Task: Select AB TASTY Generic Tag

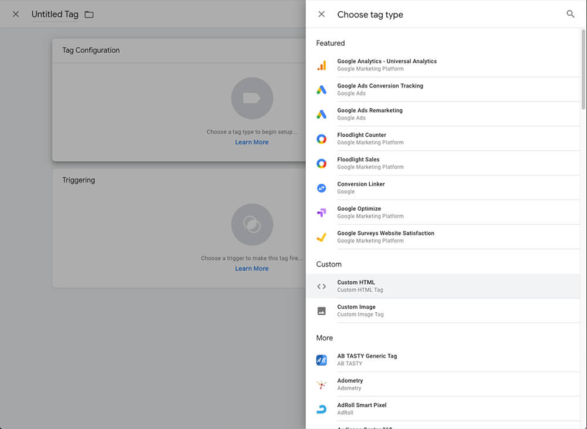Action: tap(443, 360)
